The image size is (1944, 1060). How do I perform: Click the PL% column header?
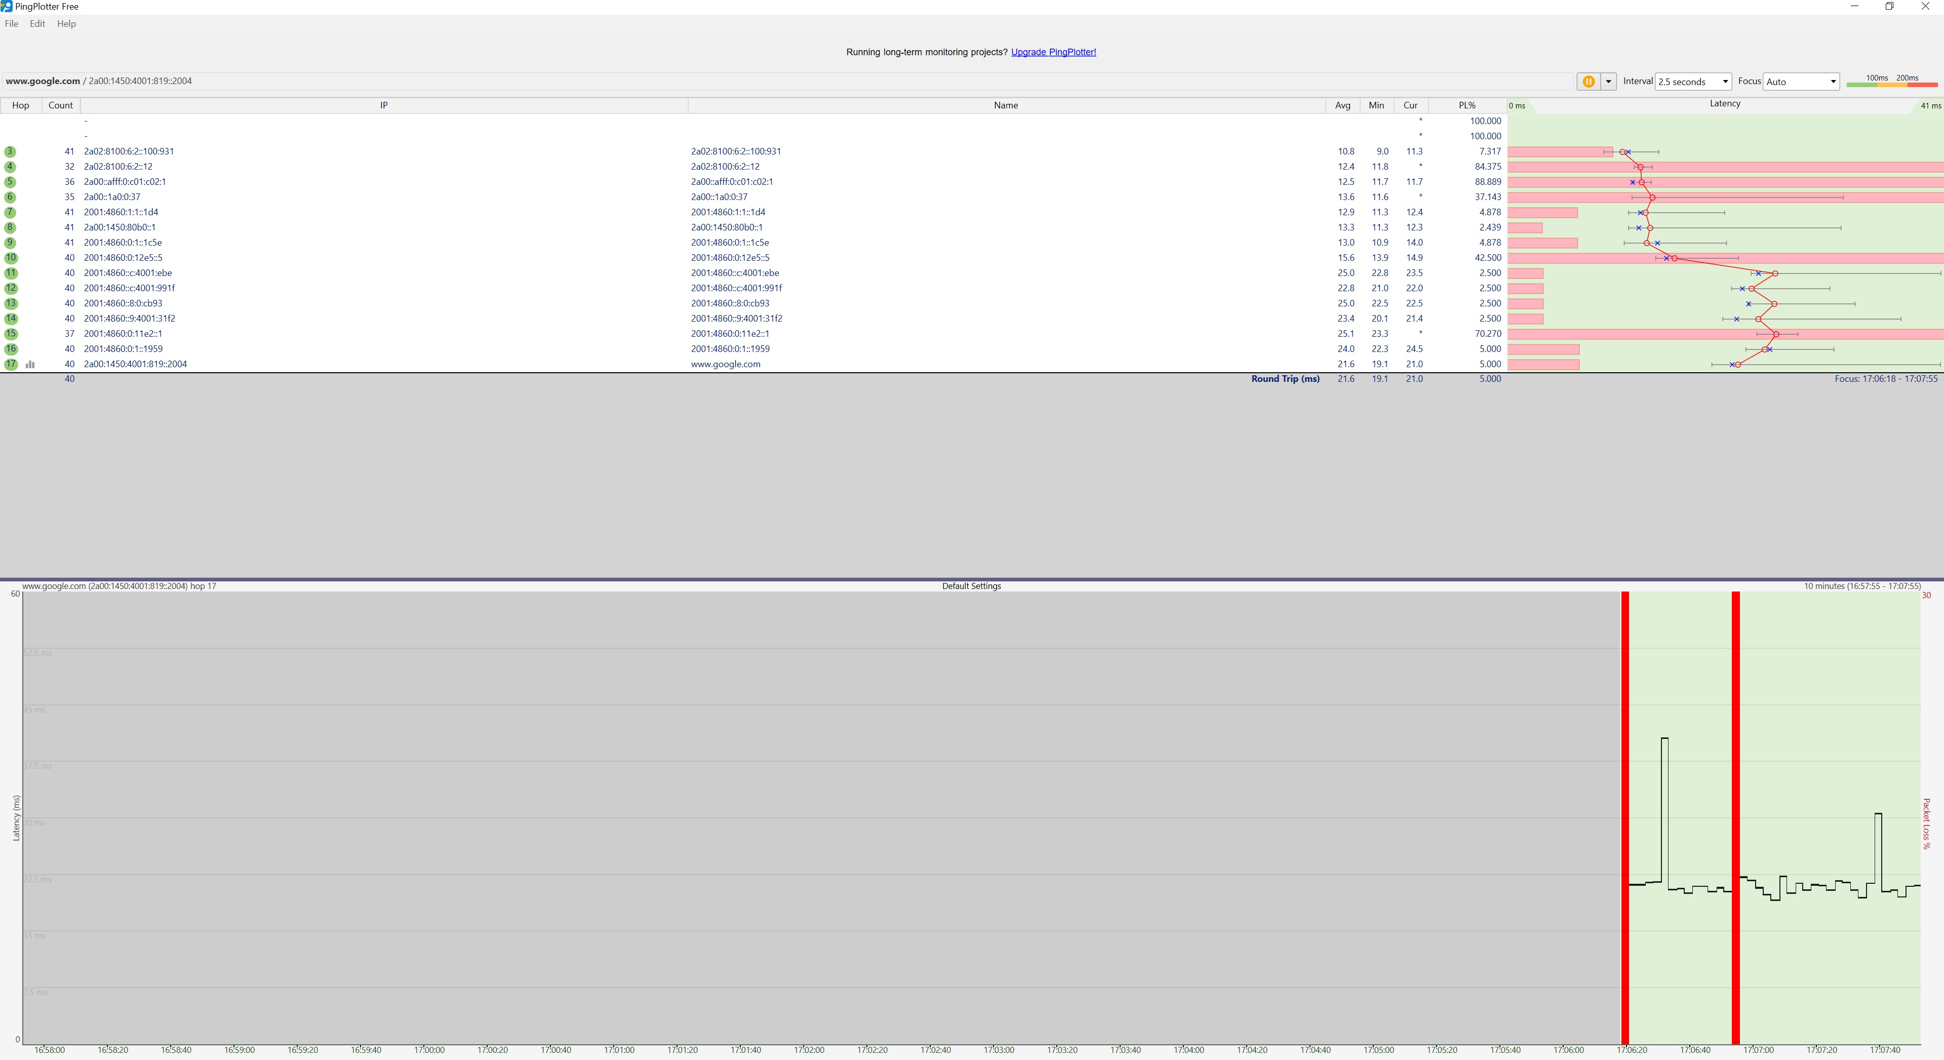tap(1466, 106)
